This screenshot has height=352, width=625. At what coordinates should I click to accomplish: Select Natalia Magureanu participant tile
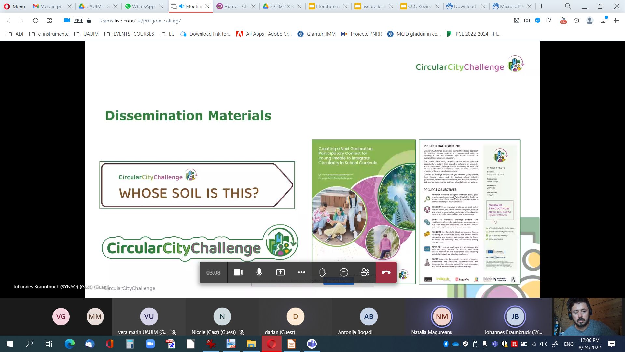pyautogui.click(x=442, y=316)
